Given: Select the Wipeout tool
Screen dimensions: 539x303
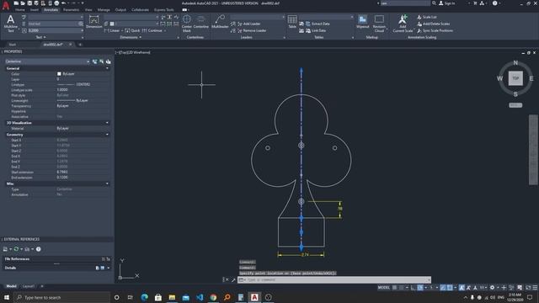Looking at the screenshot, I should point(363,21).
